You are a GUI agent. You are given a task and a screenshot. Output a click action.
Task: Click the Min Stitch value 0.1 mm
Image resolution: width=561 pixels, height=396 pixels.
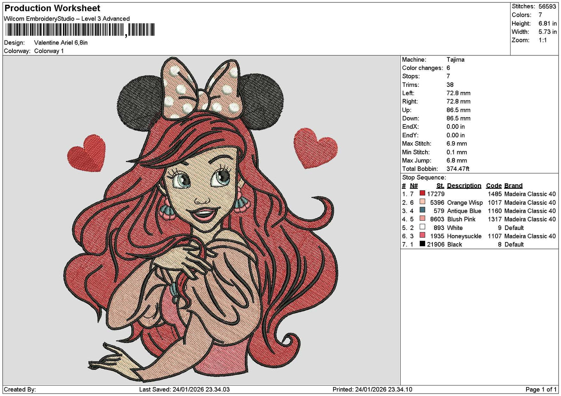coord(457,152)
